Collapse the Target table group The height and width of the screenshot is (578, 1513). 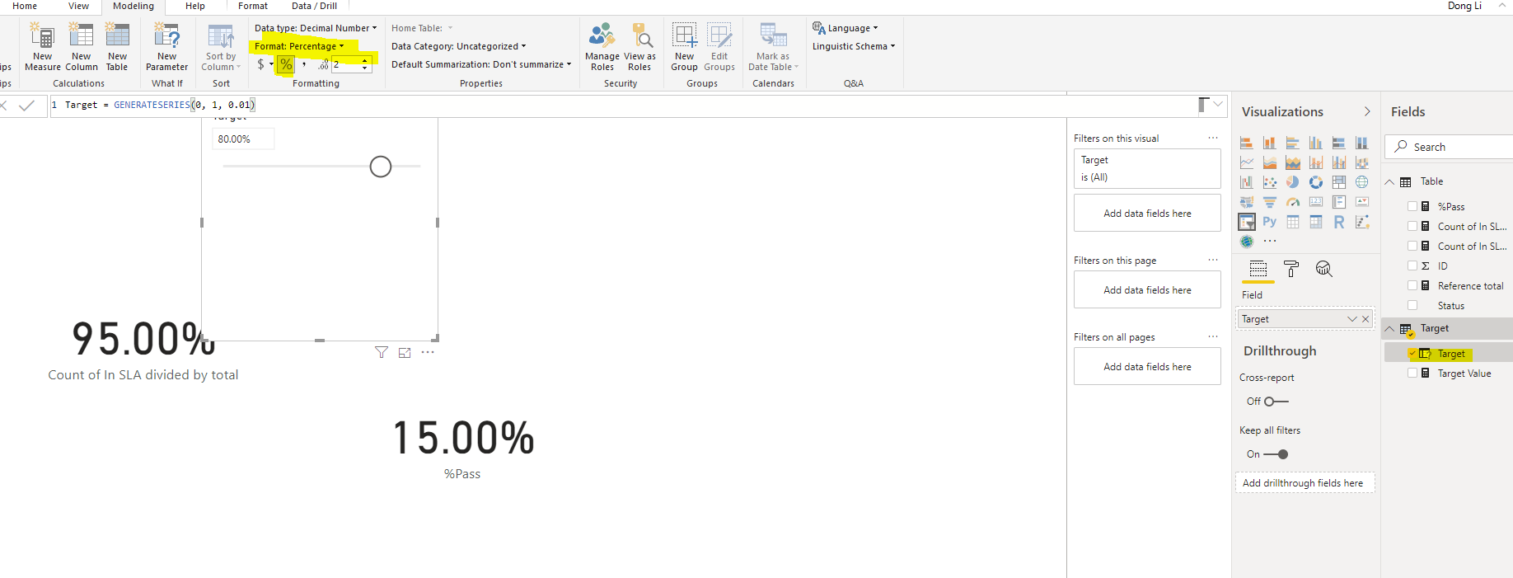1389,328
